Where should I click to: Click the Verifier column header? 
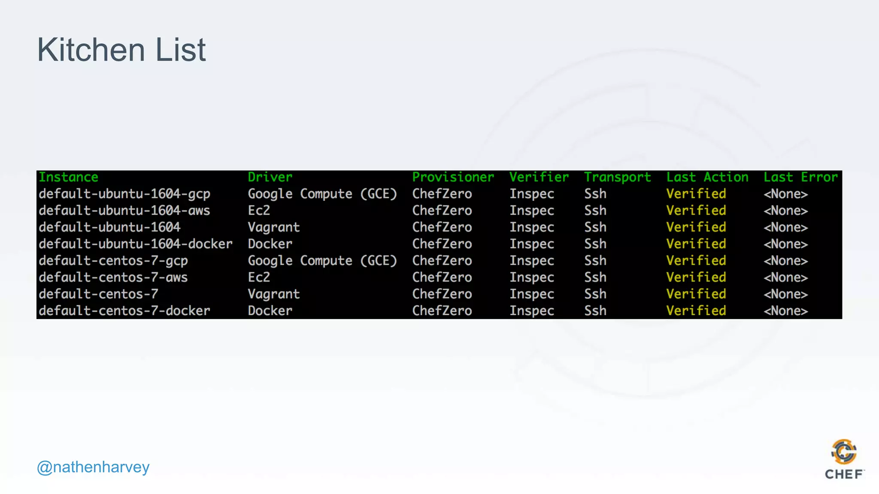(x=539, y=177)
